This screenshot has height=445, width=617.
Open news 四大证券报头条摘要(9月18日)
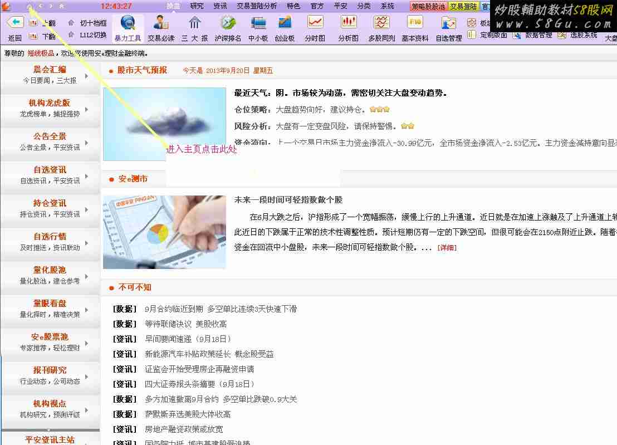pos(199,384)
